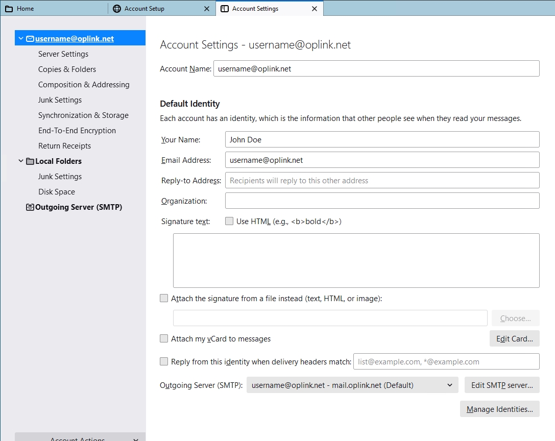
Task: Enable Reply from this identity checkbox
Action: (x=164, y=361)
